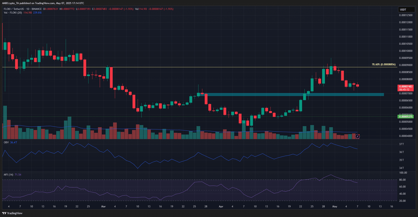Click the 0.00010000 price scale tick
This screenshot has width=418, height=217.
coord(406,51)
